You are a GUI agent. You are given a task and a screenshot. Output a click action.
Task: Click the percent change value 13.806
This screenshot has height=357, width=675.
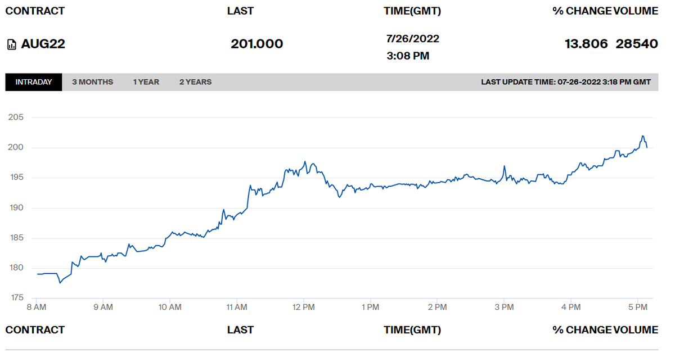click(x=586, y=44)
